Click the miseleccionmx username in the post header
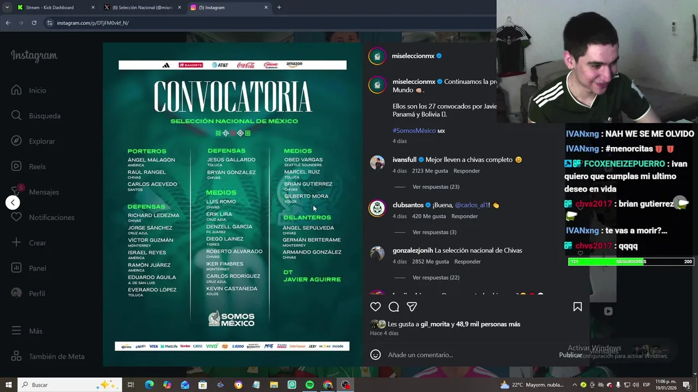This screenshot has height=392, width=698. click(413, 56)
